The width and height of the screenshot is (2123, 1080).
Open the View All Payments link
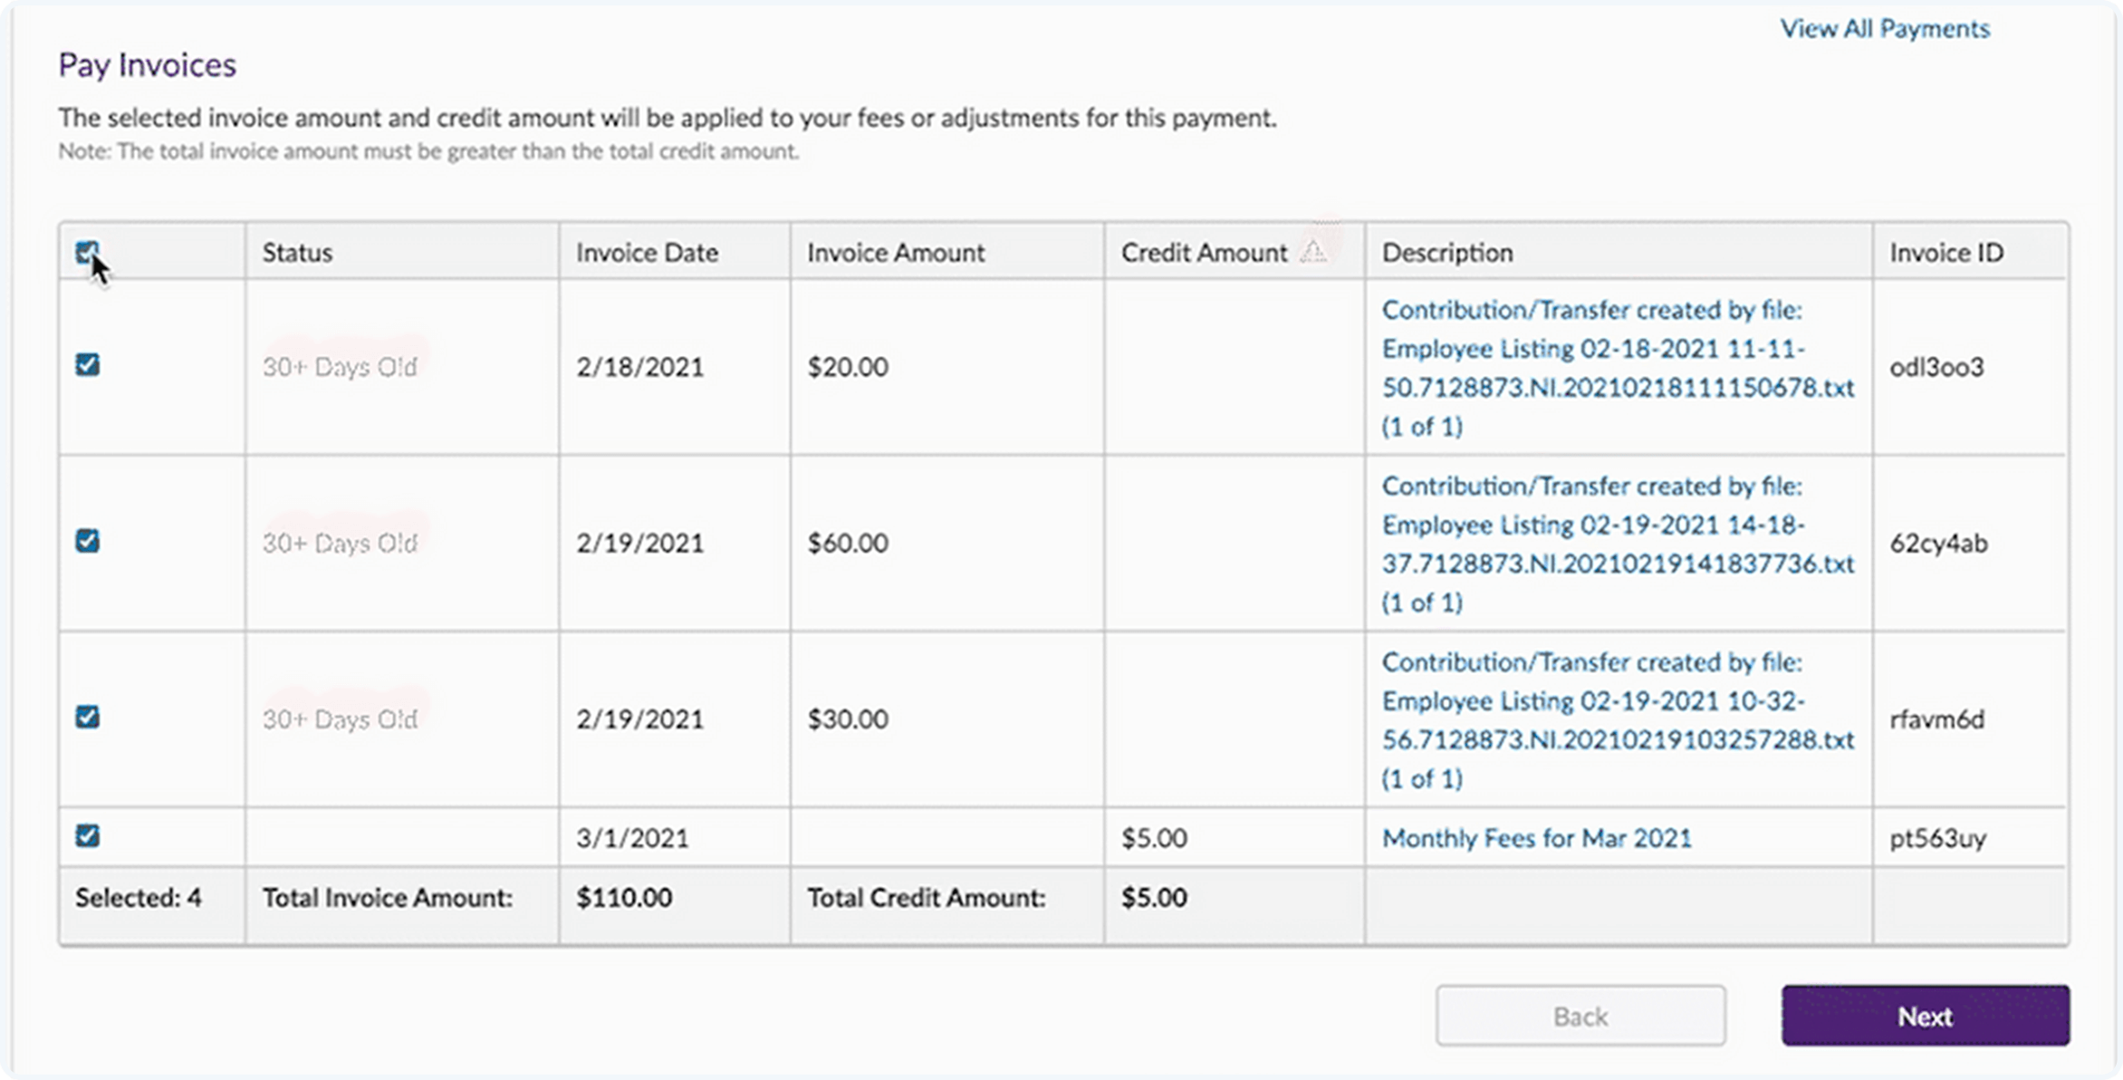[x=1884, y=29]
